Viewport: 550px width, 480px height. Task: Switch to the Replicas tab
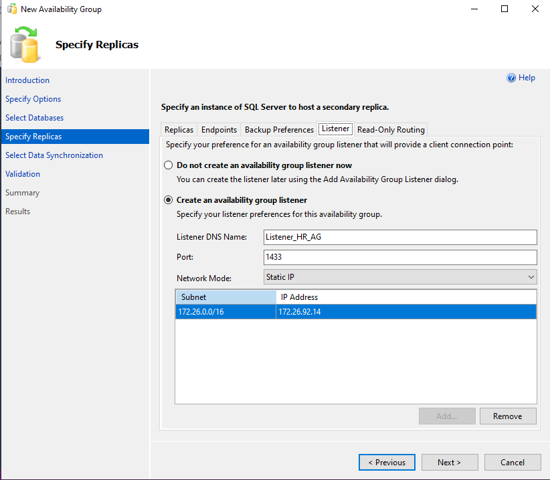click(179, 130)
